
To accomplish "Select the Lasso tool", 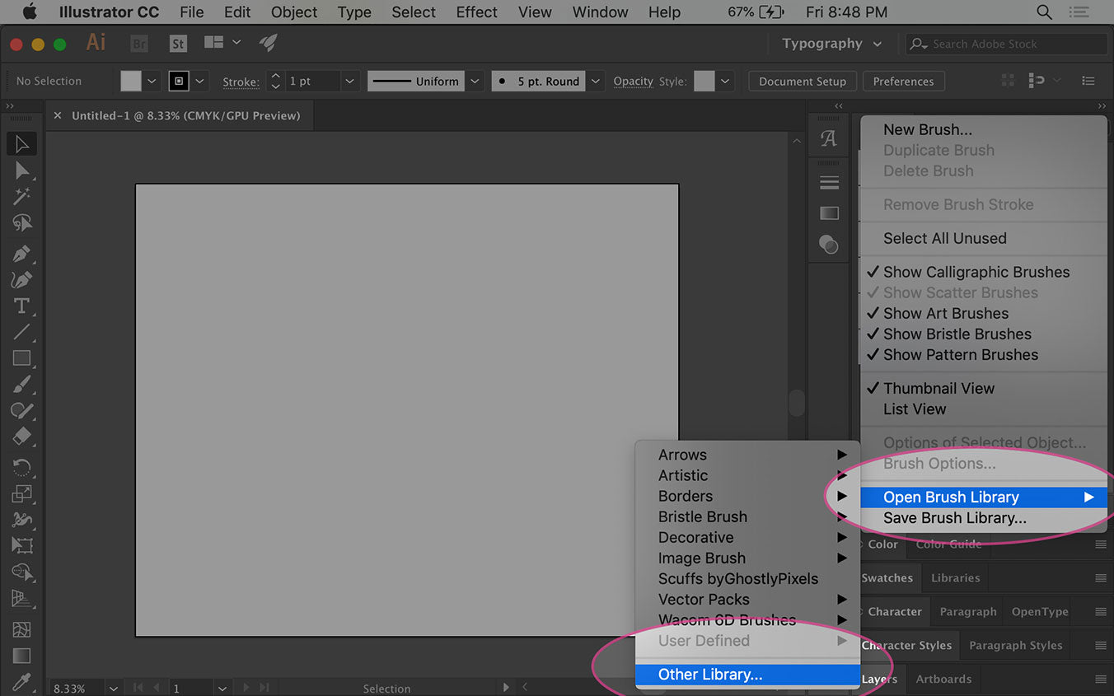I will click(x=22, y=223).
